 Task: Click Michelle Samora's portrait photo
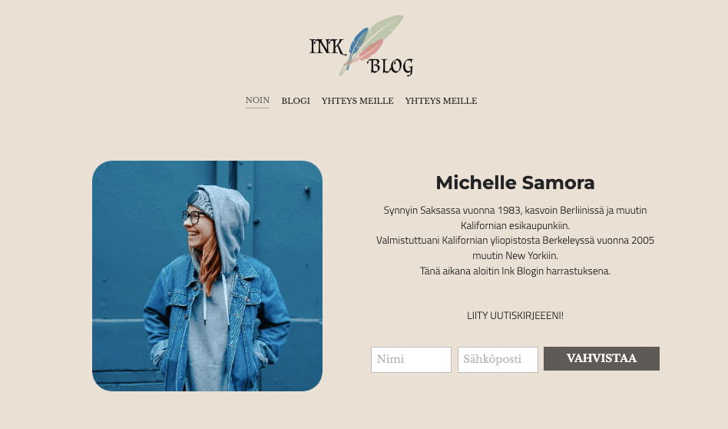click(207, 276)
